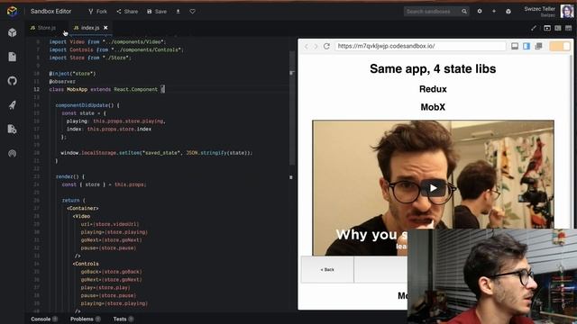
Task: Click the editor vertical scrollbar
Action: click(x=292, y=108)
